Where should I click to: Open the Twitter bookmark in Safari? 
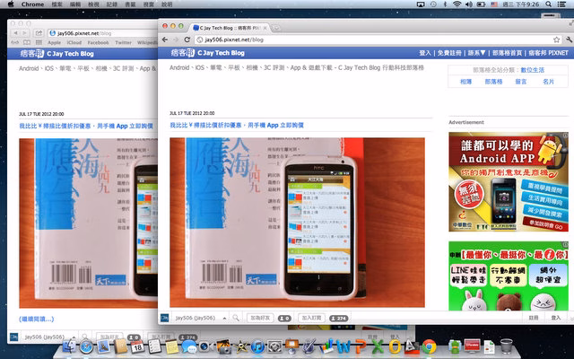(124, 42)
